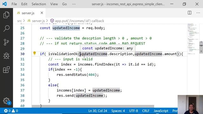Change encoding via UTF-8 status item

pos(134,111)
